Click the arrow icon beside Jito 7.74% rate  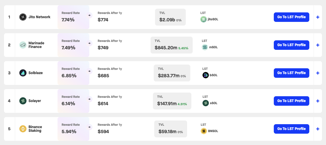pyautogui.click(x=89, y=15)
